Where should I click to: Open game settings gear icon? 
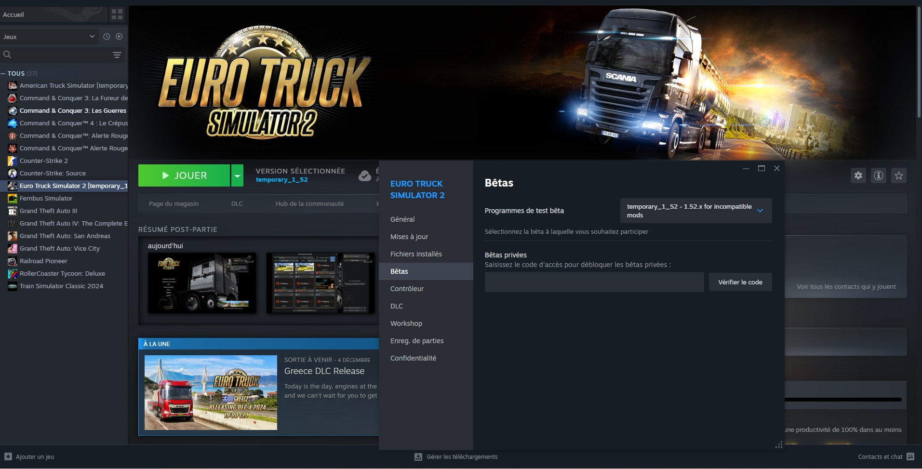pos(858,175)
